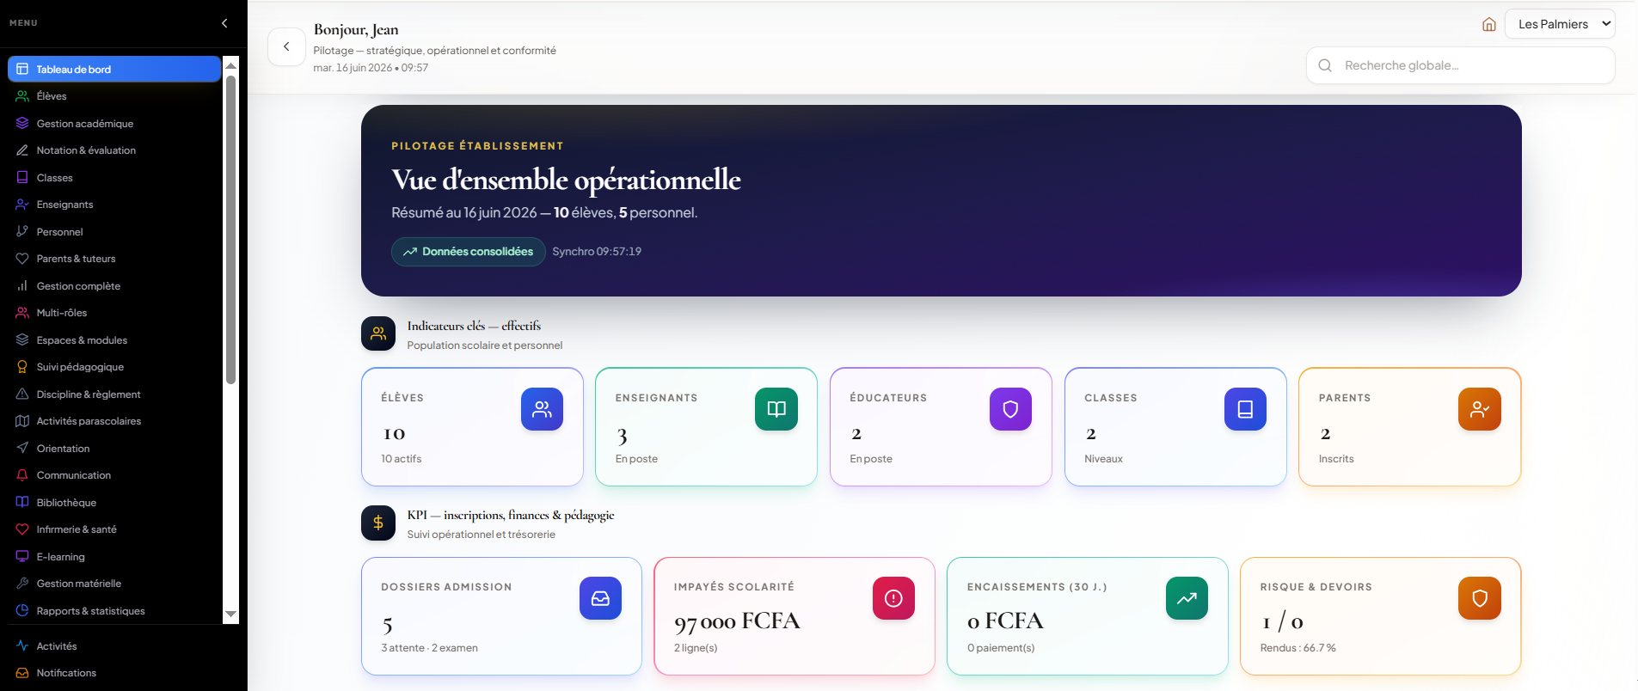This screenshot has width=1638, height=691.
Task: Click the purple Éducateurs shield icon
Action: click(x=1010, y=409)
